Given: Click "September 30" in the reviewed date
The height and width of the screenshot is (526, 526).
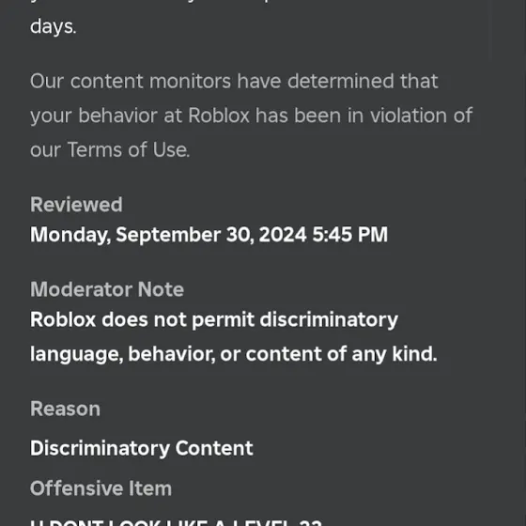Looking at the screenshot, I should coord(184,235).
